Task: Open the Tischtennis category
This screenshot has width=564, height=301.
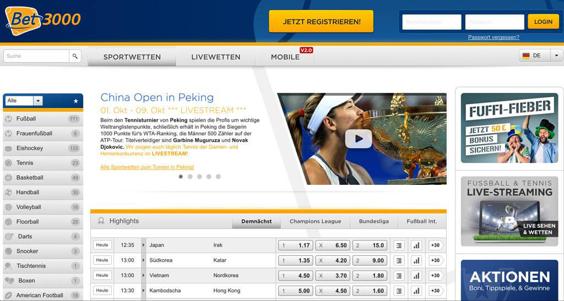Action: pyautogui.click(x=43, y=266)
